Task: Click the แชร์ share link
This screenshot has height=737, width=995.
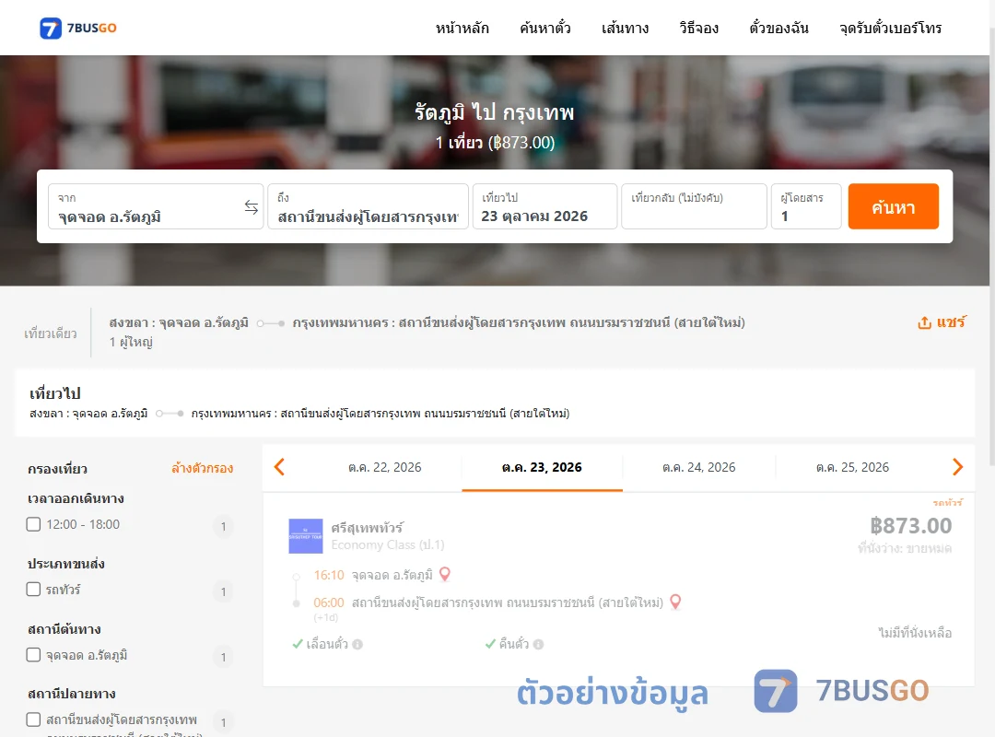Action: click(951, 322)
